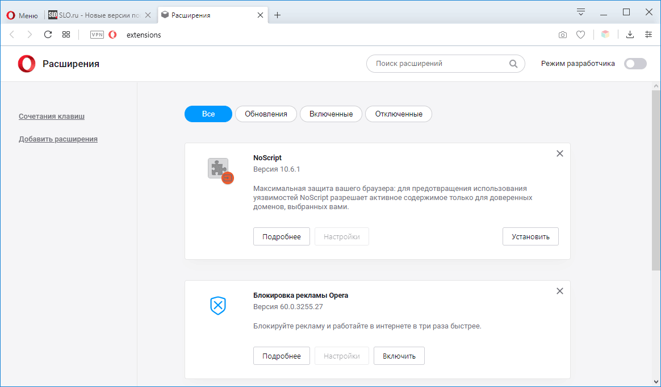
Task: Open downloads with the download arrow icon
Action: pos(630,35)
